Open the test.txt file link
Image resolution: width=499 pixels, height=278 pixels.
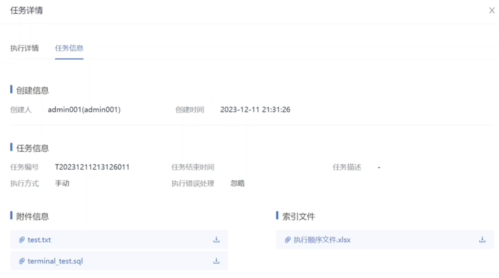pos(39,240)
